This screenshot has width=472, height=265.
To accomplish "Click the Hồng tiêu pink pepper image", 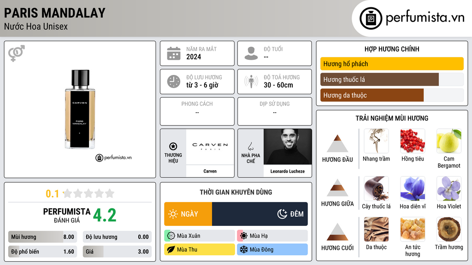I will coord(413,141).
